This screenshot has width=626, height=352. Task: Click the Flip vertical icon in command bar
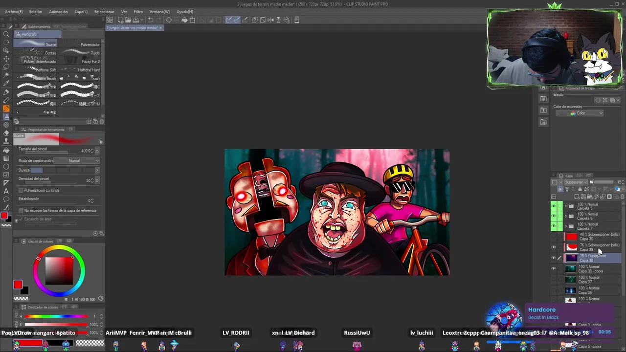point(278,20)
